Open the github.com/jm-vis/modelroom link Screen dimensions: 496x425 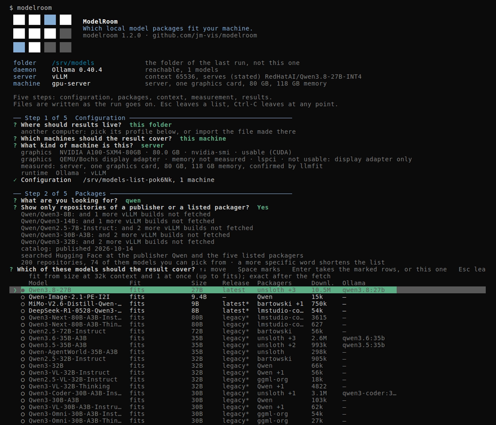point(205,35)
